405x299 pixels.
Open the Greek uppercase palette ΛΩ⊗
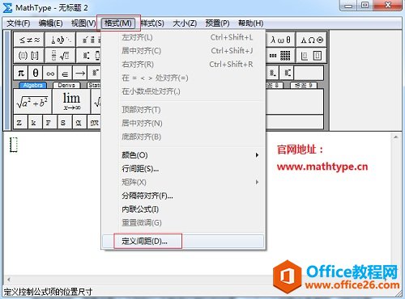(x=312, y=40)
